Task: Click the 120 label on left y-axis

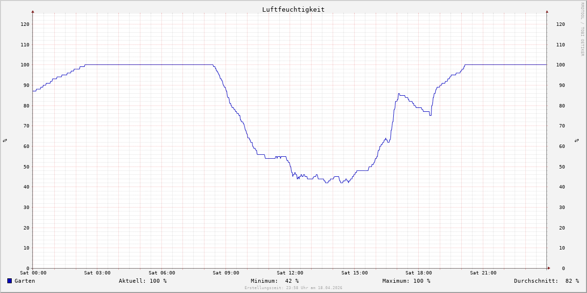Action: click(25, 24)
